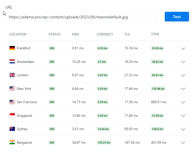Image resolution: width=194 pixels, height=153 pixels.
Task: Click the 128.6 ms TTFB badge
Action: click(x=157, y=129)
